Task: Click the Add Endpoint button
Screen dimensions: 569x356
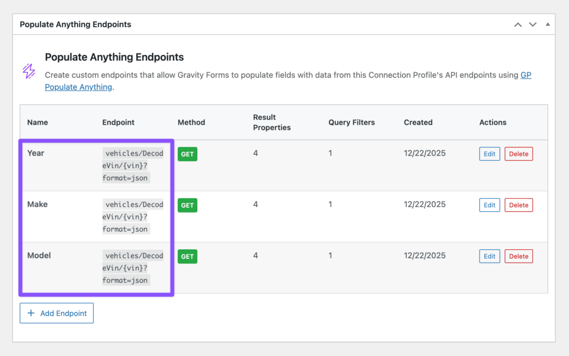Action: [56, 313]
